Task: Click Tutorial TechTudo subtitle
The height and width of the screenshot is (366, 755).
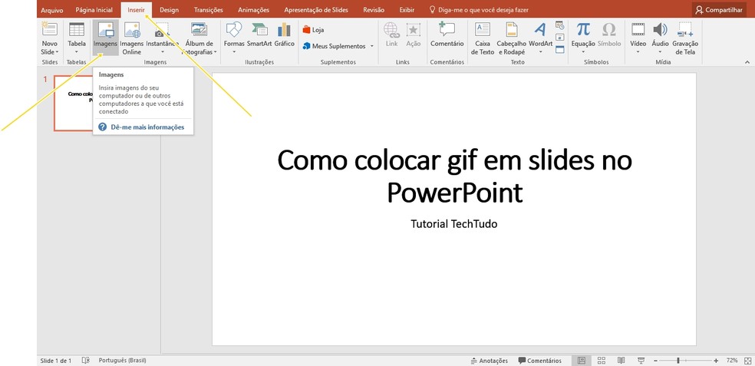Action: tap(454, 224)
